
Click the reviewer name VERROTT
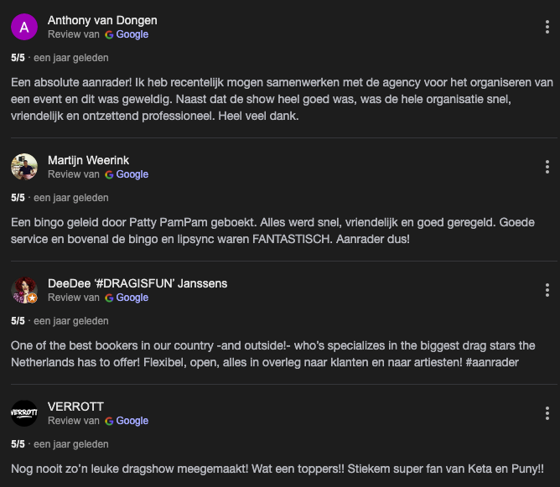75,407
